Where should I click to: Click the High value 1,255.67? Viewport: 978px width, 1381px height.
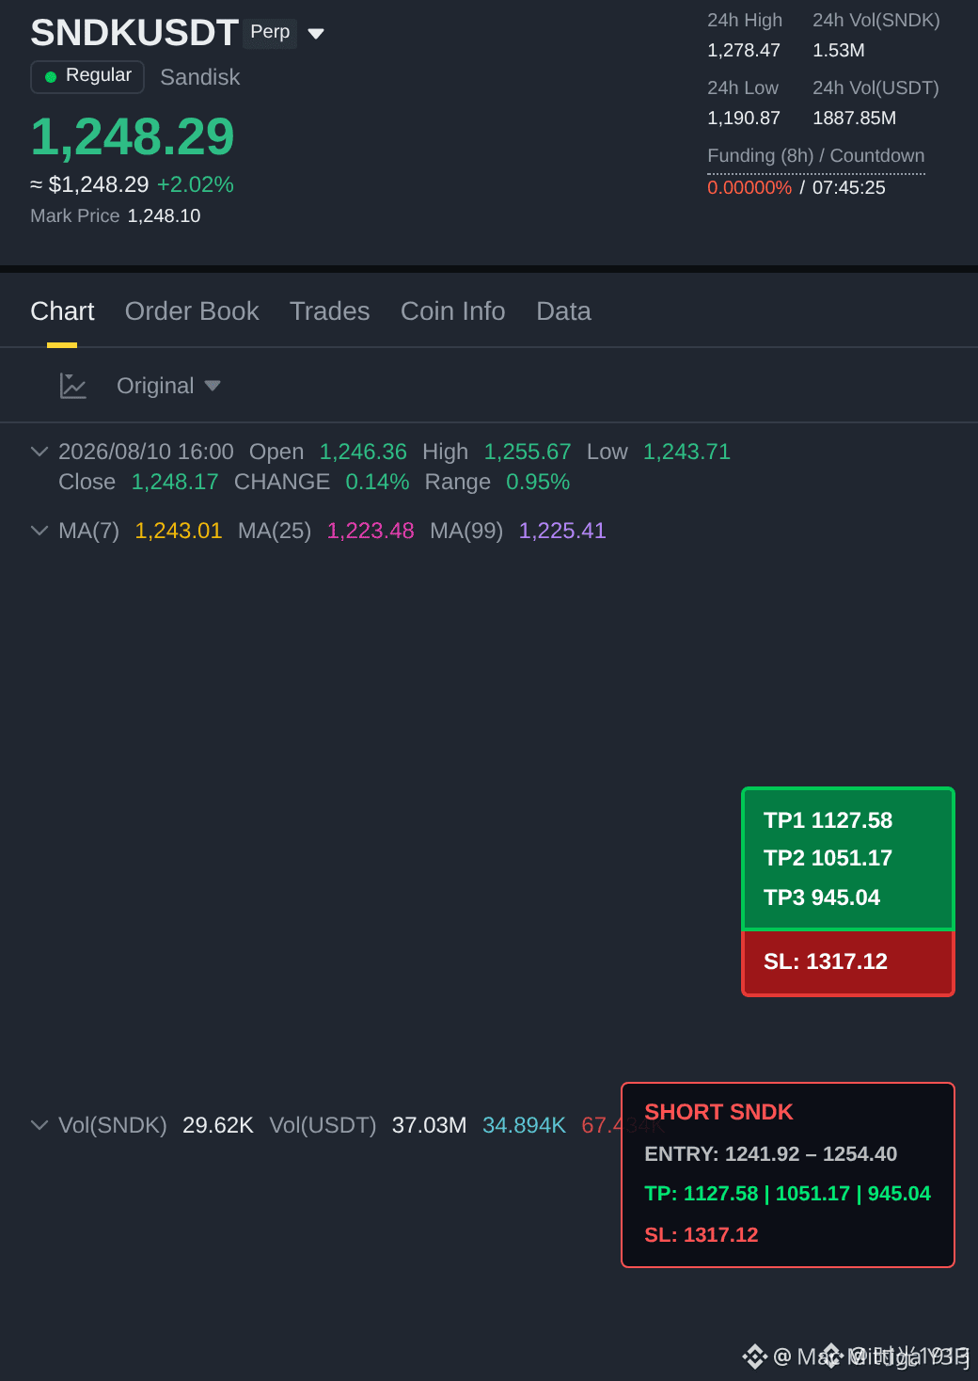coord(528,452)
